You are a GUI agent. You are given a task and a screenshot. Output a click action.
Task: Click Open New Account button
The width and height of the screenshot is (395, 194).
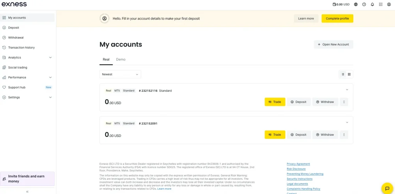(334, 44)
